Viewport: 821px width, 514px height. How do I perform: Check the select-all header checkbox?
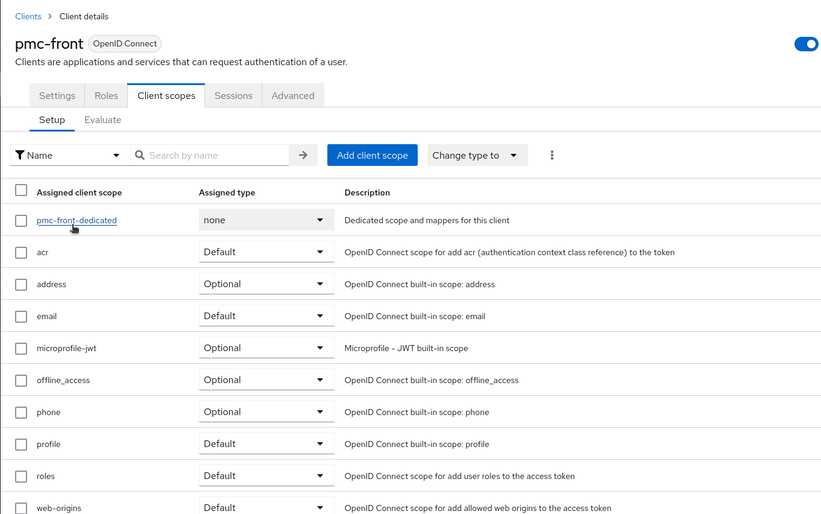(x=21, y=191)
